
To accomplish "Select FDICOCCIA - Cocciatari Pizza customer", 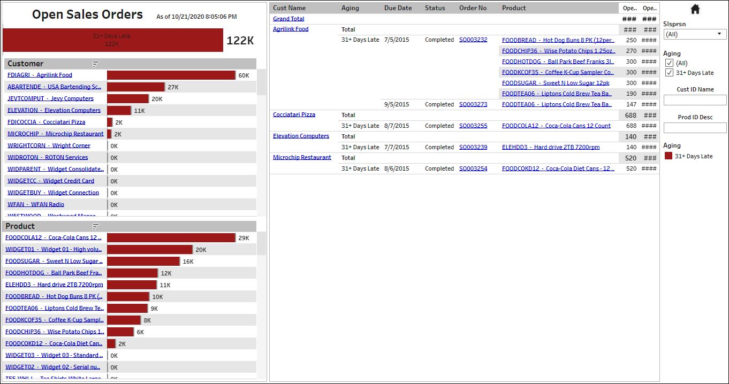I will coord(46,122).
